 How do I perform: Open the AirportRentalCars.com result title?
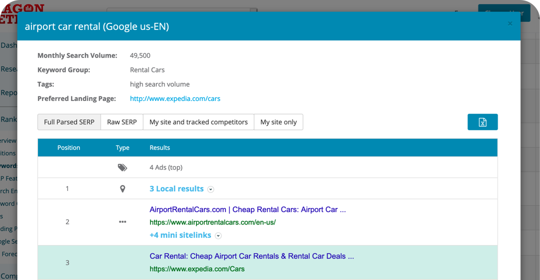[247, 209]
